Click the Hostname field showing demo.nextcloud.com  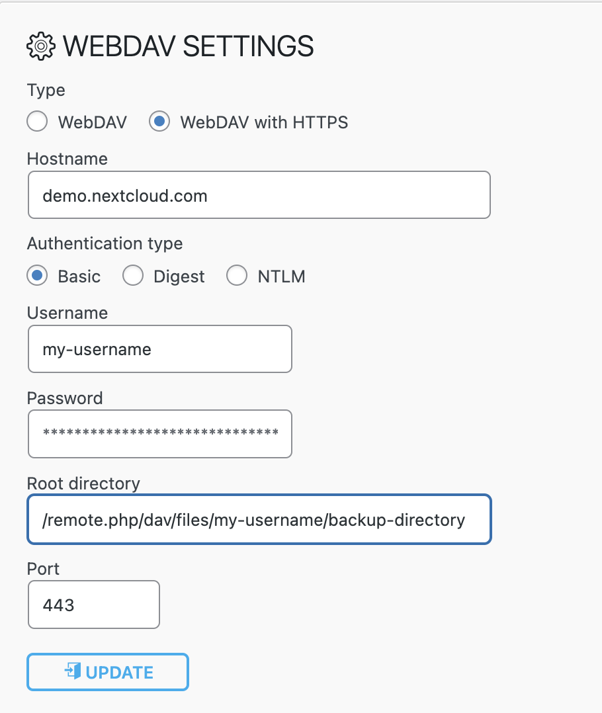259,195
